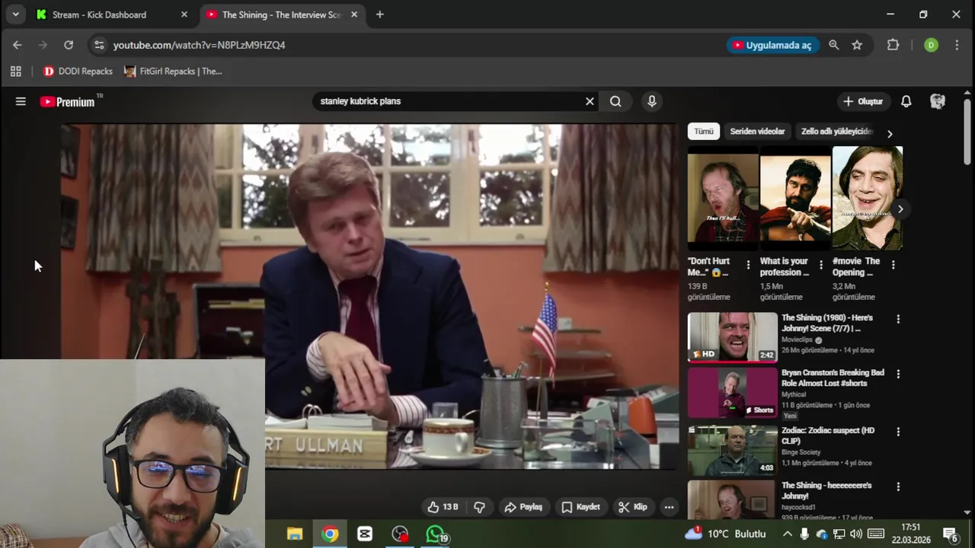Image resolution: width=975 pixels, height=548 pixels.
Task: Show more filter chips with right arrow
Action: click(x=889, y=133)
